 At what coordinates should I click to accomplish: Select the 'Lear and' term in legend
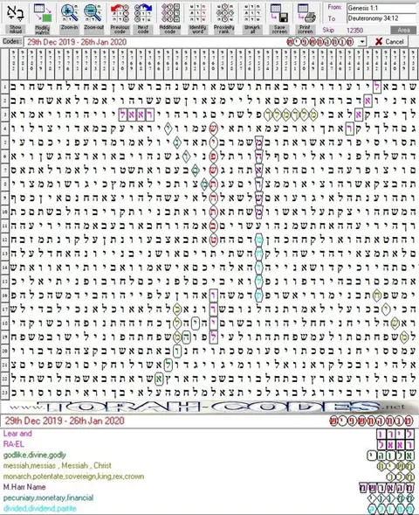pos(17,434)
